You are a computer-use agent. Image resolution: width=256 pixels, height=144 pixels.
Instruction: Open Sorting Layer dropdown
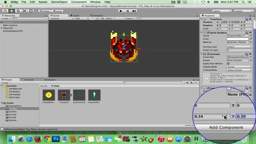[x=239, y=47]
